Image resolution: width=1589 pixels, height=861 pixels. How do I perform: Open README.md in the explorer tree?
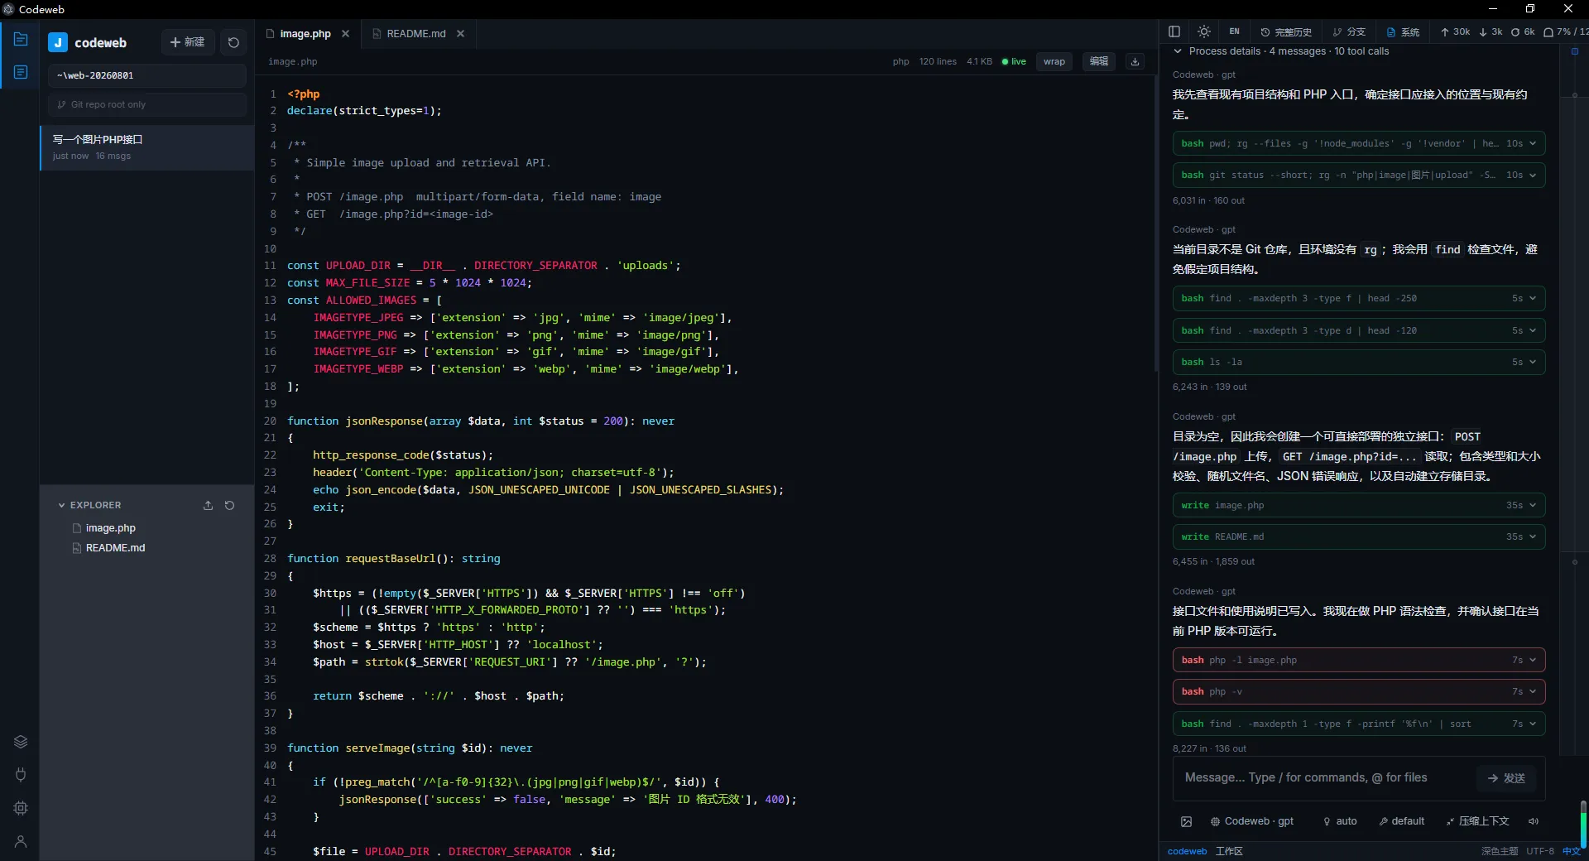click(x=115, y=548)
